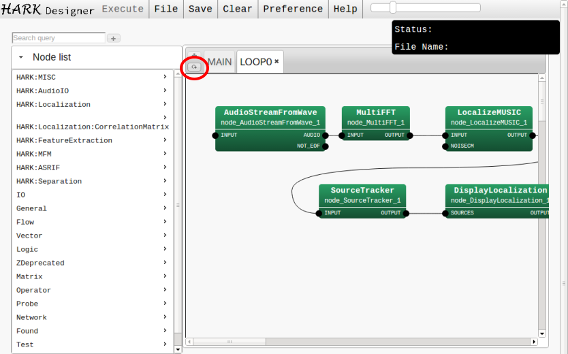Switch to the MAIN tab

pos(219,62)
